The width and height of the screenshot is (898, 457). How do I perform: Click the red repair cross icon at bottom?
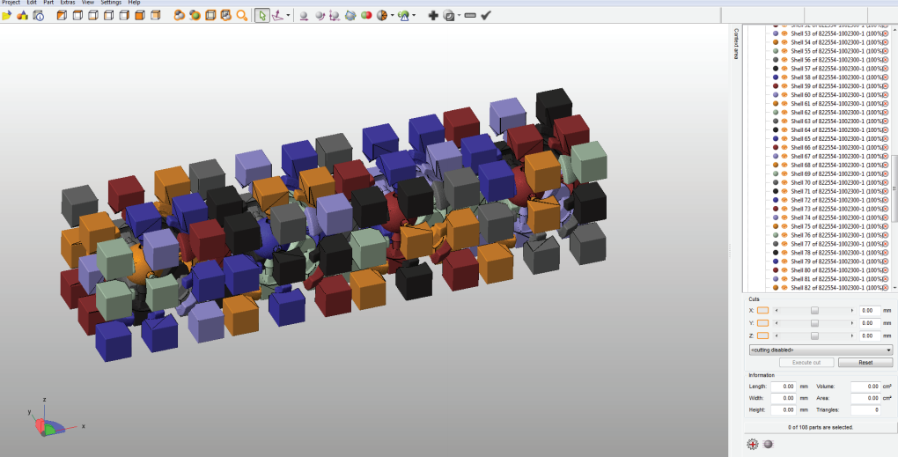tap(752, 444)
